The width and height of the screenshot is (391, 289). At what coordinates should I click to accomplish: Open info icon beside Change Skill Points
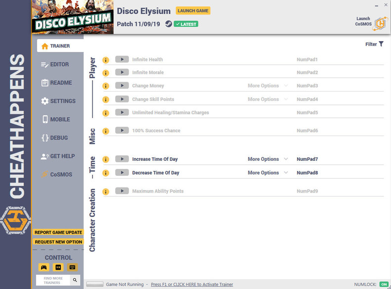click(106, 99)
